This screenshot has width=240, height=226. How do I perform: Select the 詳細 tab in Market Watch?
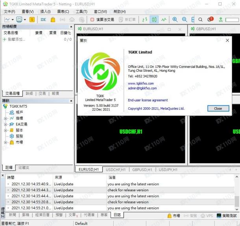tap(29, 93)
